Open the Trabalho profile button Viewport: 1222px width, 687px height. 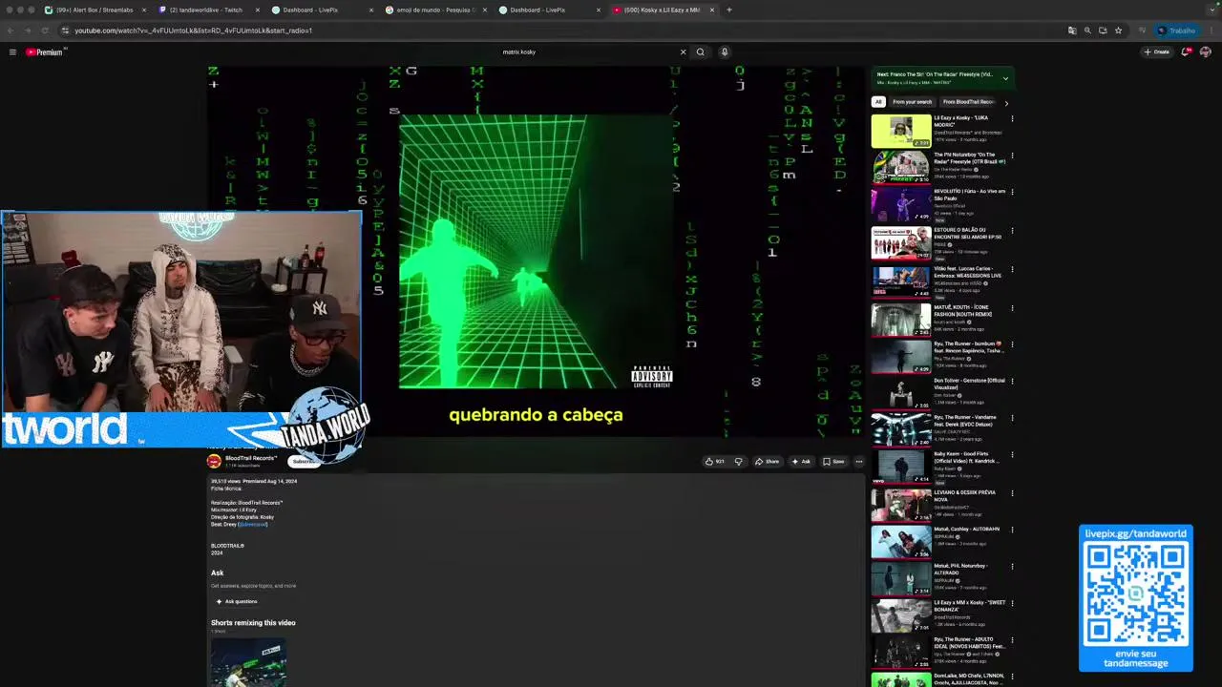(1175, 31)
